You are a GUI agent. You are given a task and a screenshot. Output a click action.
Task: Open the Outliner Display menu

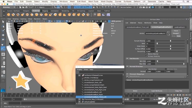click(x=79, y=70)
